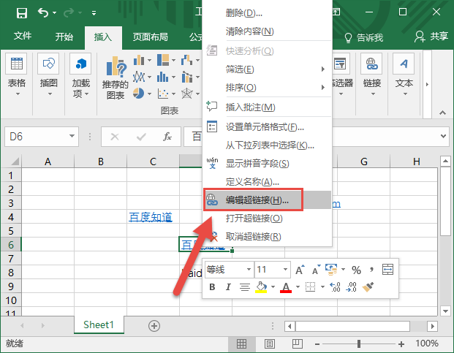Image resolution: width=454 pixels, height=353 pixels.
Task: Expand the Name Box dropdown for D6
Action: tap(72, 136)
